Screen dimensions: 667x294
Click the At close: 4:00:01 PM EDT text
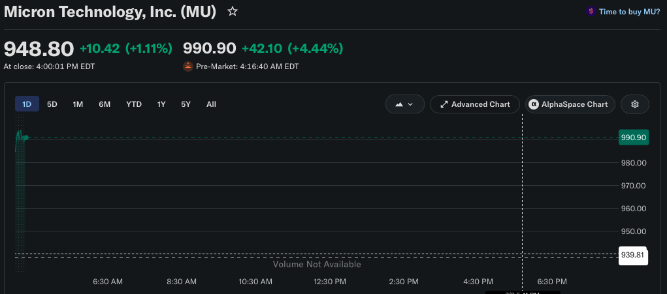[x=50, y=66]
